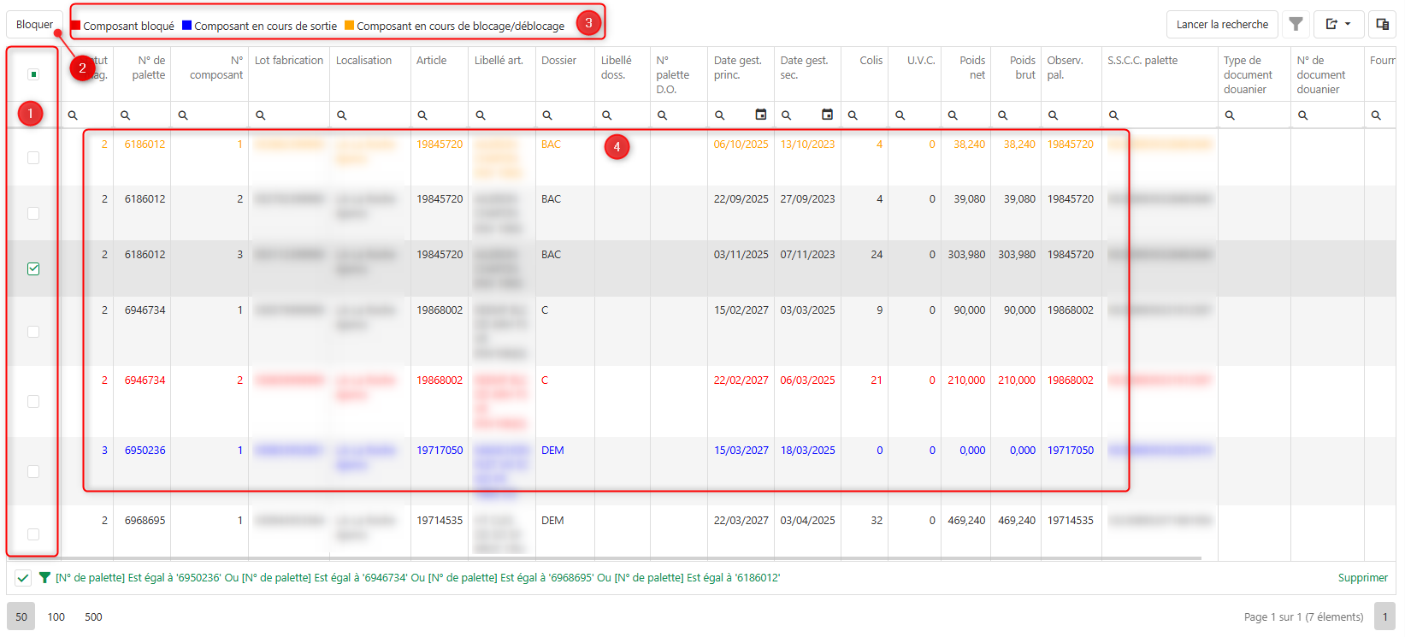Toggle the select-all rows checkbox in the header
The image size is (1405, 637).
tap(33, 74)
